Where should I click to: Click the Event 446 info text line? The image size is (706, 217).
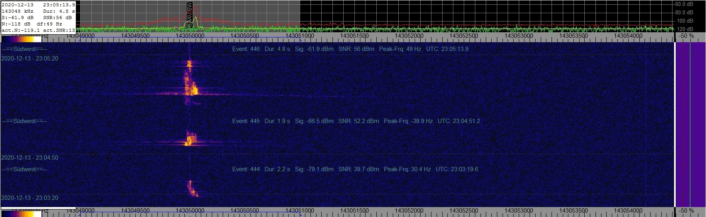tap(350, 49)
